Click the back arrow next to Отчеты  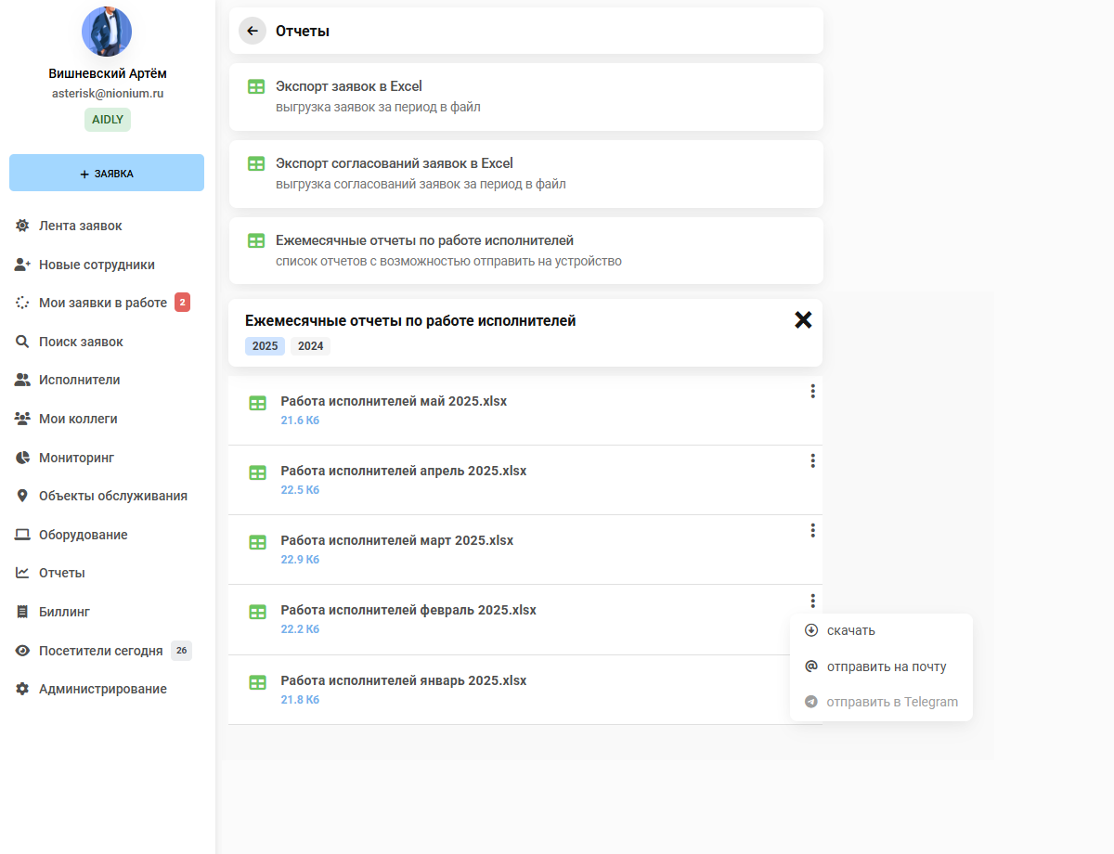(253, 31)
